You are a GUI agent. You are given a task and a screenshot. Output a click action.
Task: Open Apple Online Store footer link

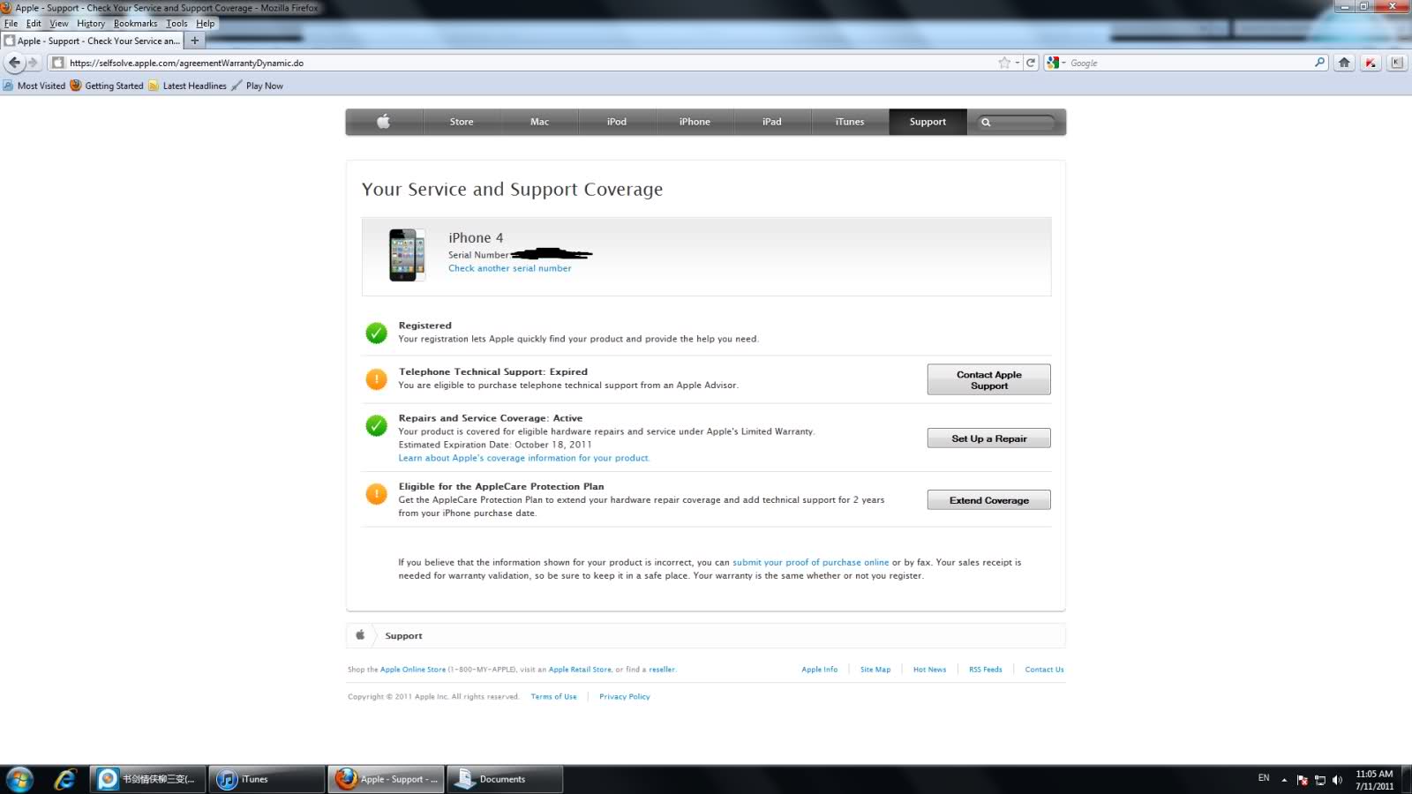click(413, 670)
